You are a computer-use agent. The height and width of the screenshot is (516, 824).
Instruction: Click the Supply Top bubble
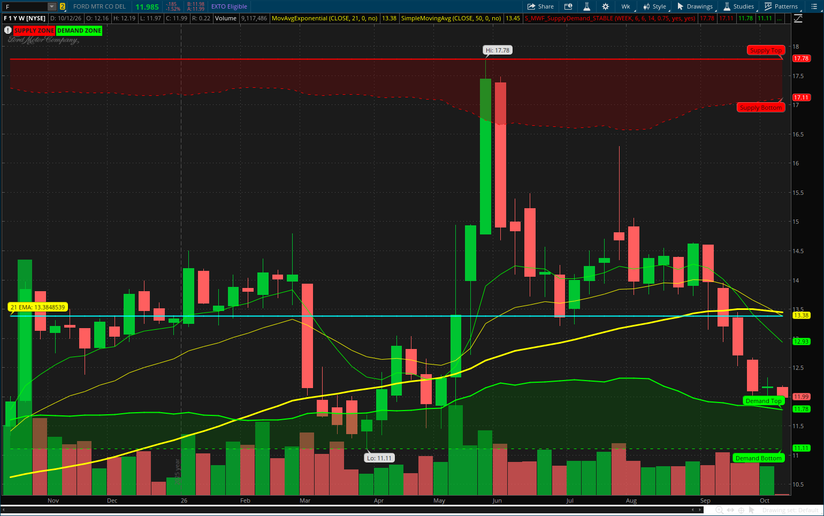coord(766,50)
